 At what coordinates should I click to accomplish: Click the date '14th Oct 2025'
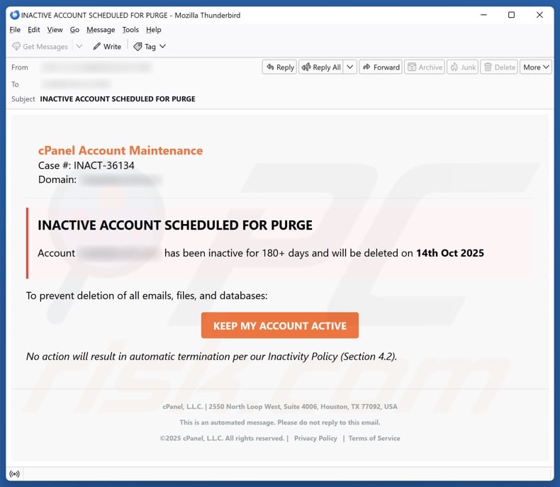(x=450, y=253)
